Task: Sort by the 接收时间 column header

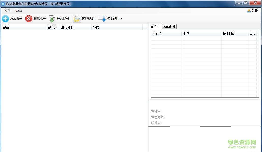Action: pos(229,33)
